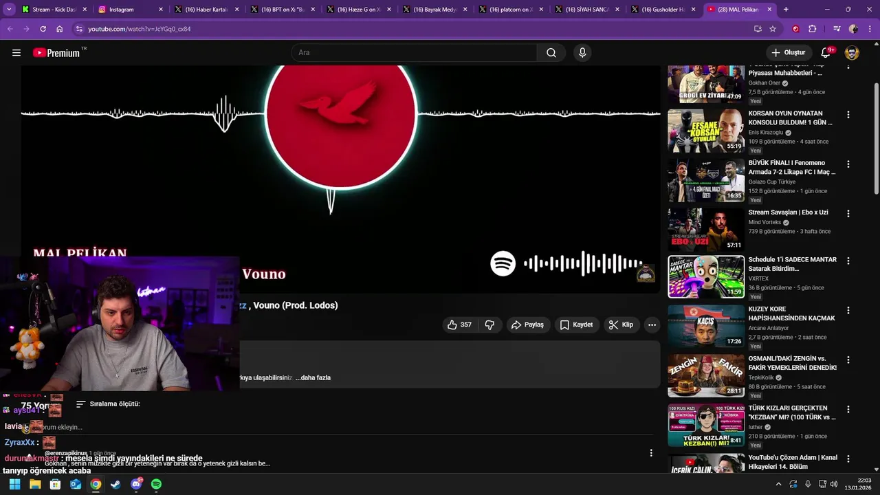Dislike the video with the thumbs-down

[489, 324]
